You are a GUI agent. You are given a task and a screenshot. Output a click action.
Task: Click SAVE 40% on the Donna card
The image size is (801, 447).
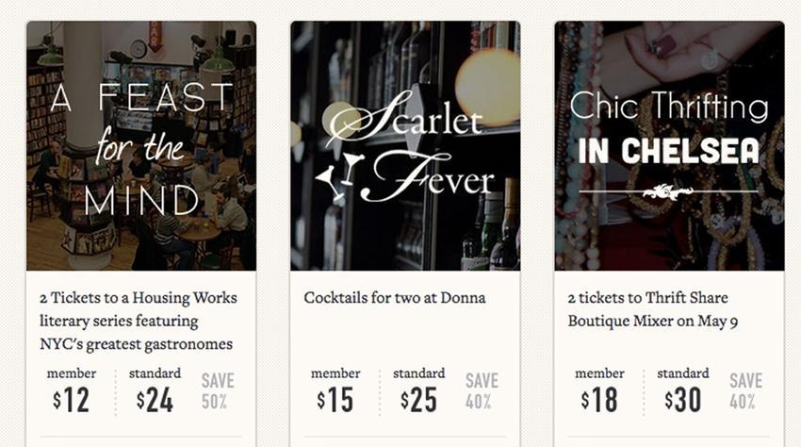coord(482,391)
